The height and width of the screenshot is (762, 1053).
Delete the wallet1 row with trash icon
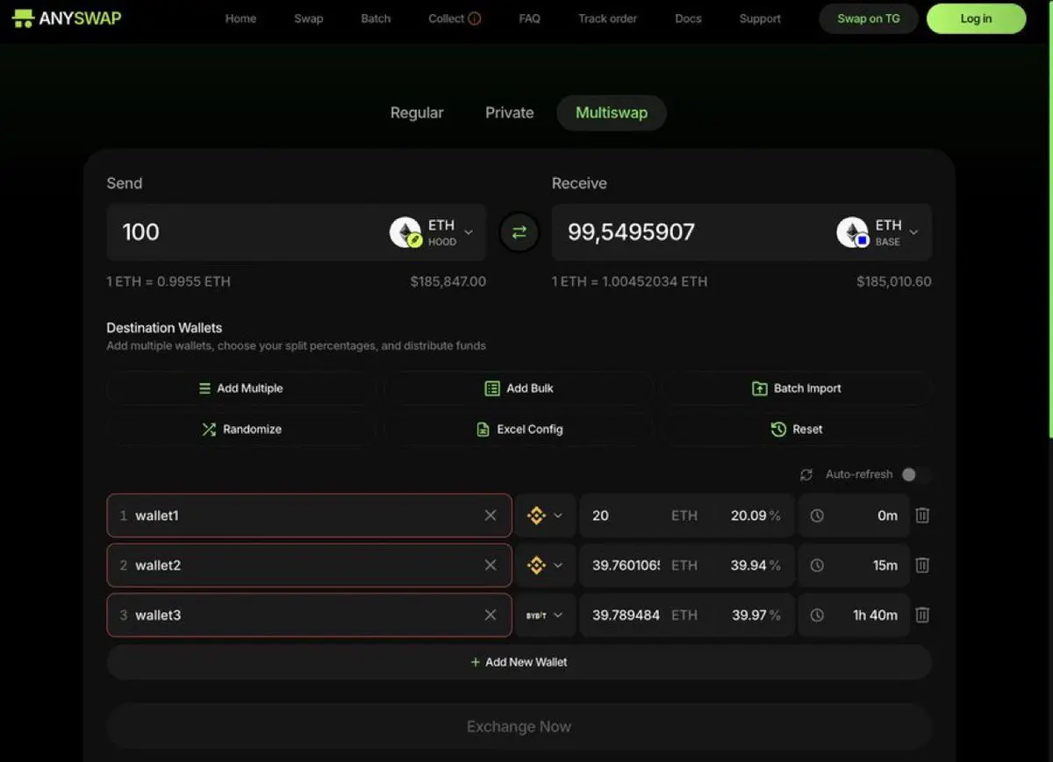922,516
